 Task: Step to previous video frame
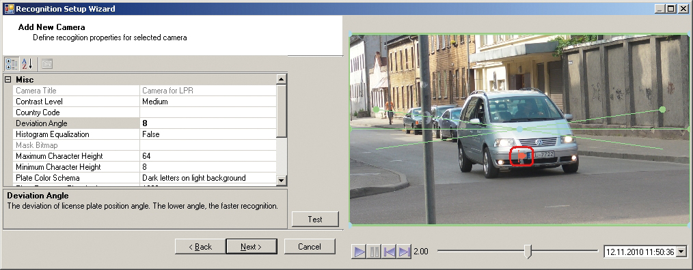click(x=390, y=252)
